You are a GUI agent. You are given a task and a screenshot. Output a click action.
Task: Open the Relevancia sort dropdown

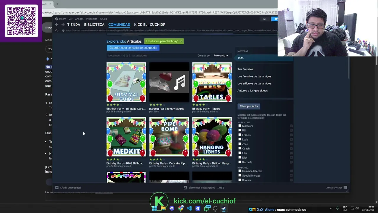coord(221,56)
